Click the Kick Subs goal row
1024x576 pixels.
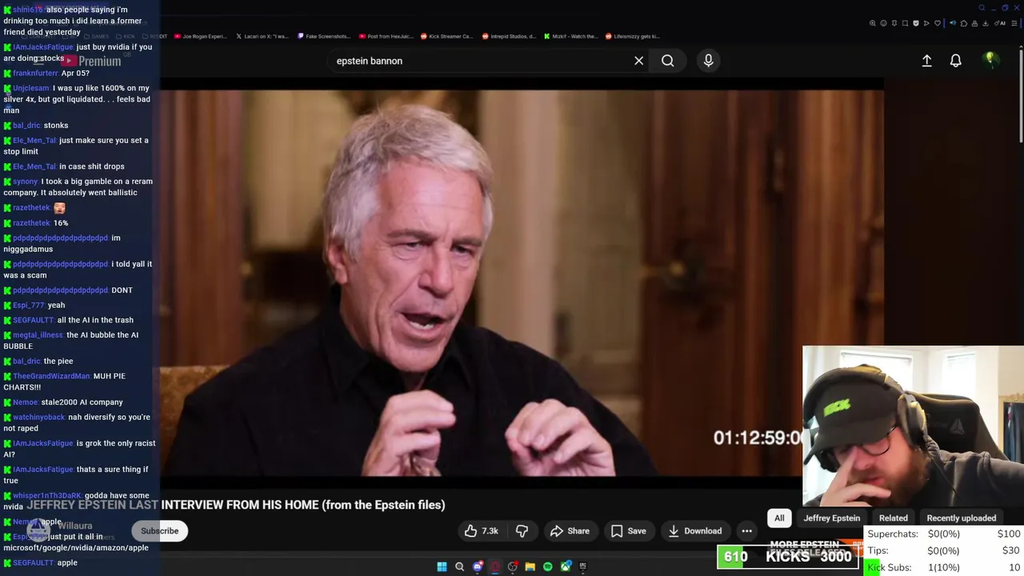pyautogui.click(x=944, y=567)
